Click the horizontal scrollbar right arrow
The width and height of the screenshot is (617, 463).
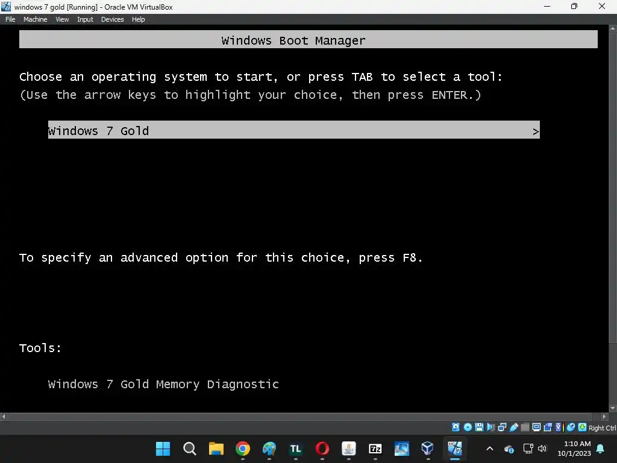point(605,416)
